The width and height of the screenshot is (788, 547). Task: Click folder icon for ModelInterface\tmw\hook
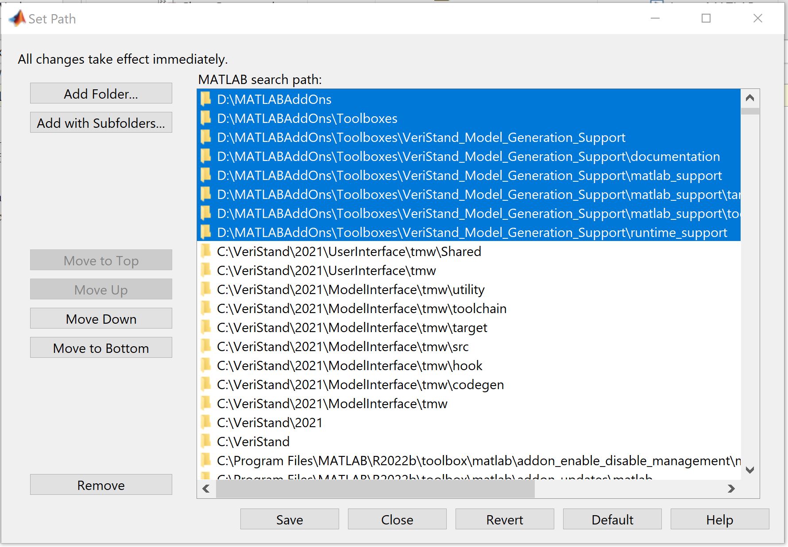[x=206, y=365]
